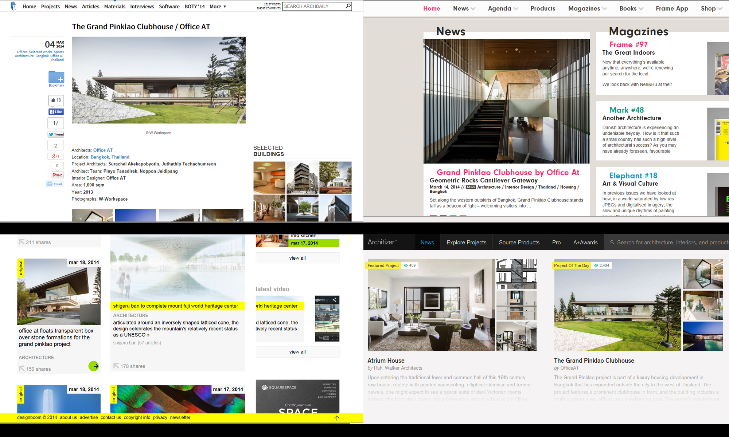The image size is (729, 437).
Task: Open the Source Products tab
Action: pos(519,242)
